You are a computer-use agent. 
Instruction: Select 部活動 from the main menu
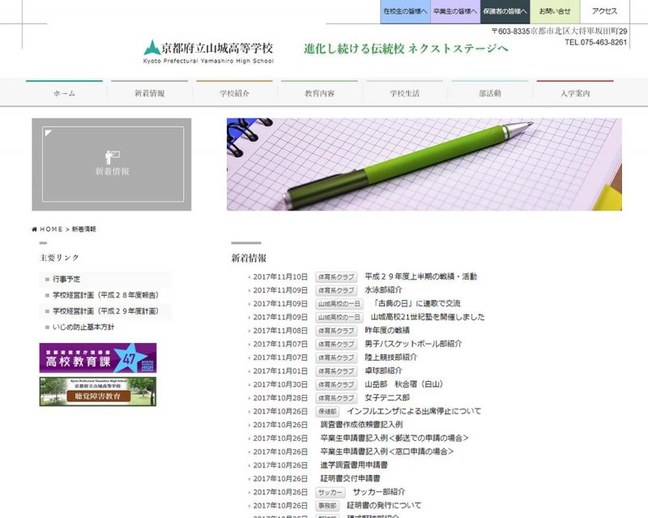pyautogui.click(x=489, y=93)
